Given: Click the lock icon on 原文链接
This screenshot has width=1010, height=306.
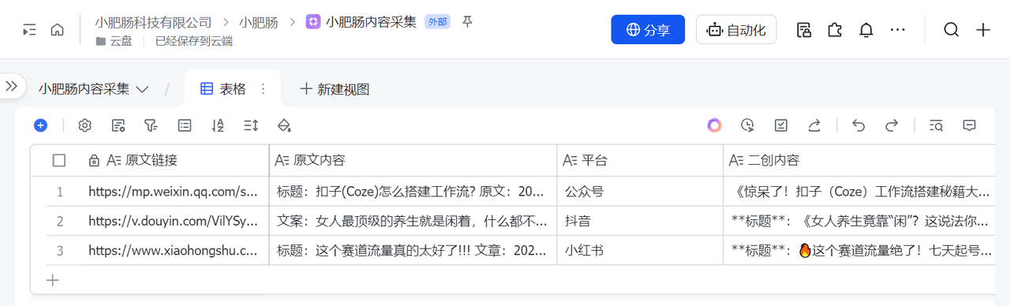Looking at the screenshot, I should point(94,161).
